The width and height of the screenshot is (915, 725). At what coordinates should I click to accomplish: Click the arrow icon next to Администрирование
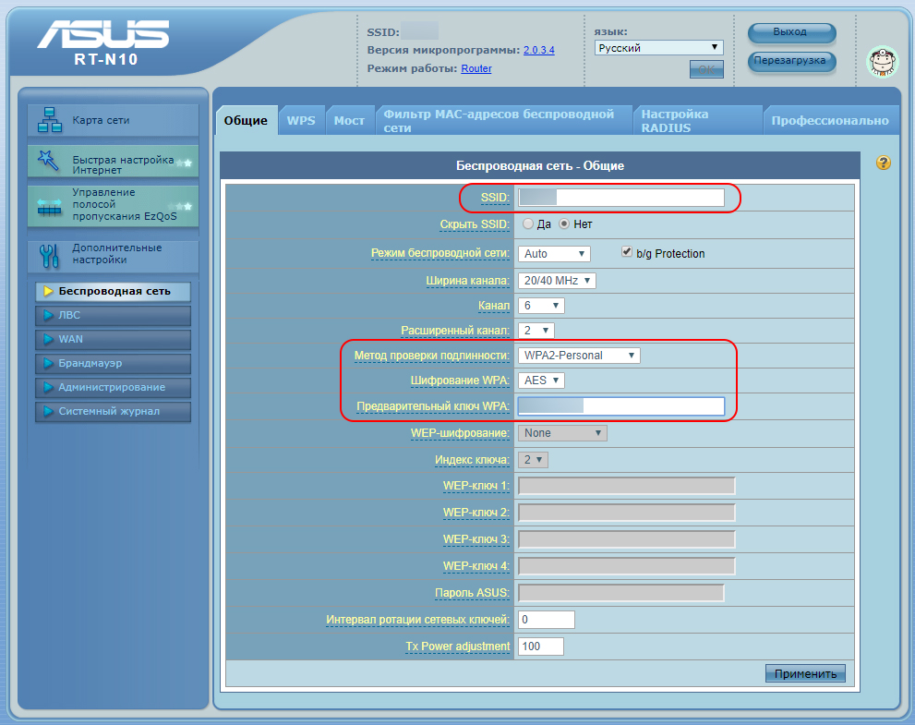click(x=48, y=387)
